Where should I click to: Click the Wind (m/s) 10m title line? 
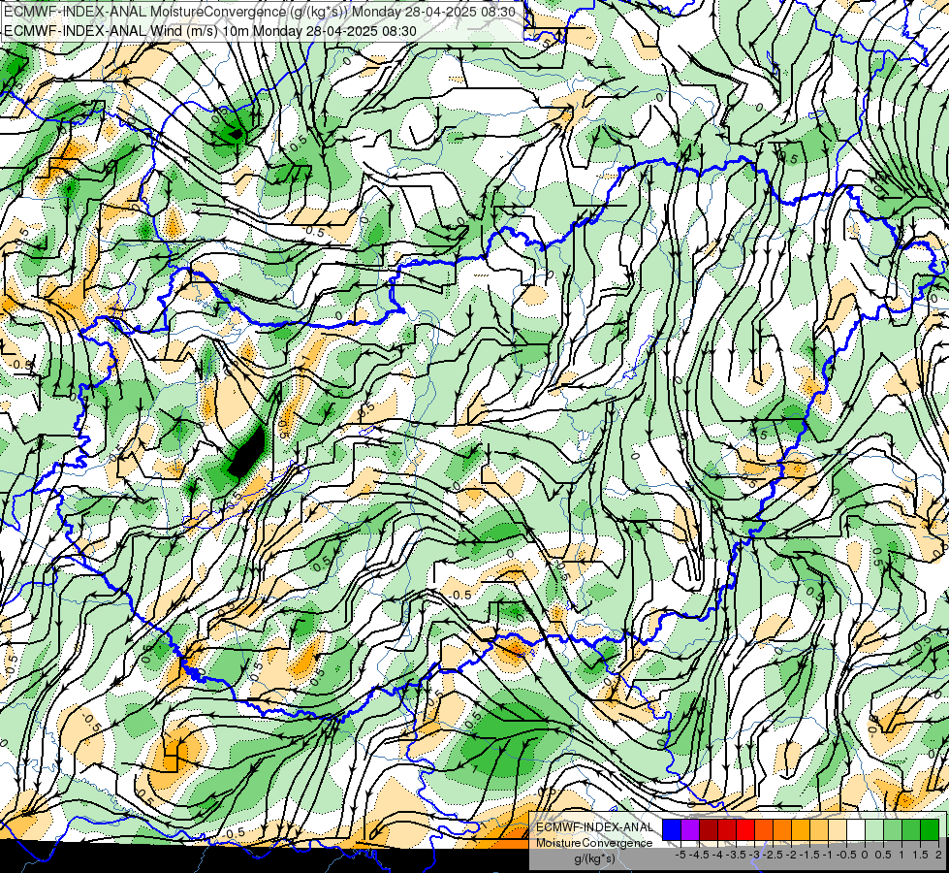click(x=210, y=30)
